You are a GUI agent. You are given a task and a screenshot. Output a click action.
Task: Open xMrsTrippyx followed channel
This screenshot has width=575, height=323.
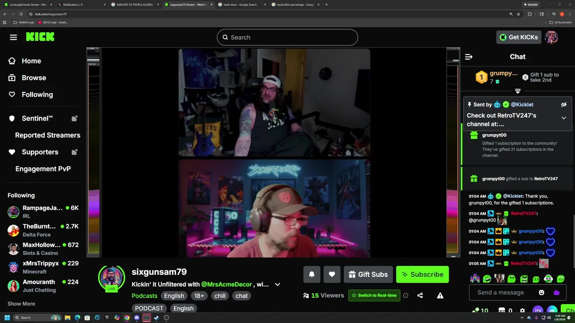point(43,267)
